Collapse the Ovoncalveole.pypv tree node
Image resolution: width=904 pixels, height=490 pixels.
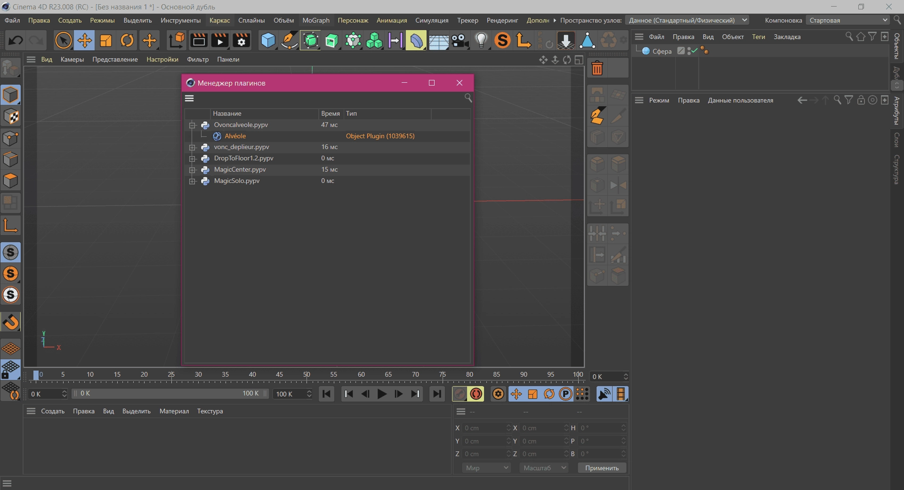(192, 125)
